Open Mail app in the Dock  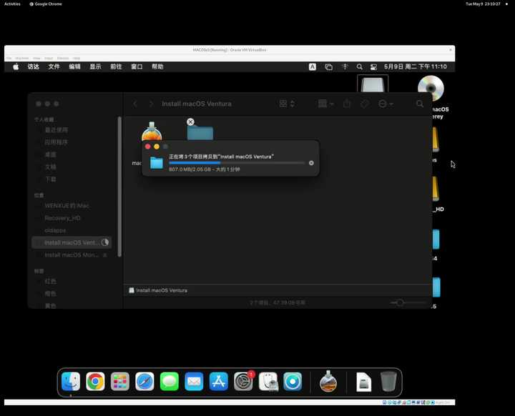(x=194, y=382)
